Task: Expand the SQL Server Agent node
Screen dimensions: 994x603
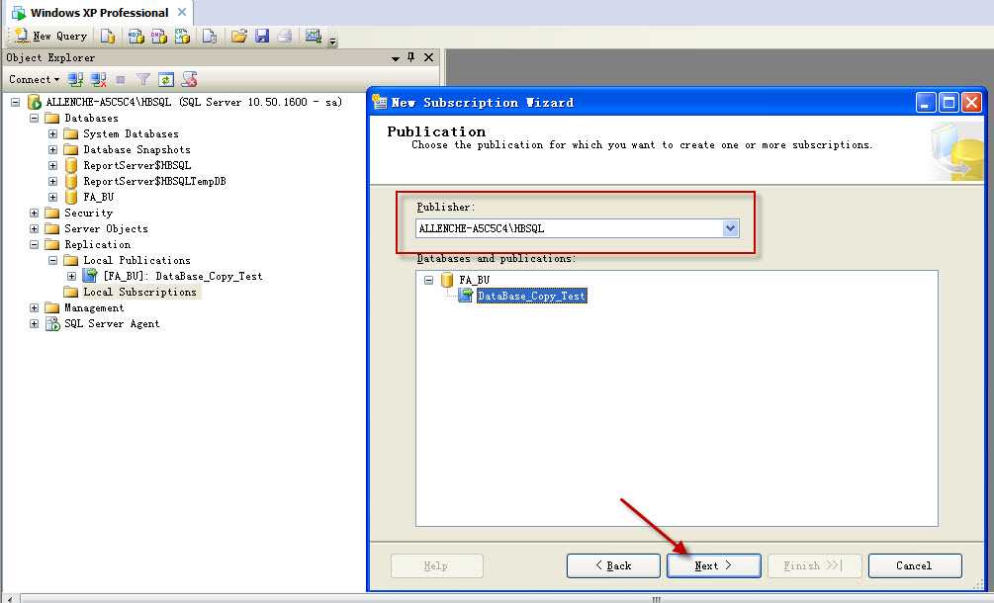Action: [35, 323]
